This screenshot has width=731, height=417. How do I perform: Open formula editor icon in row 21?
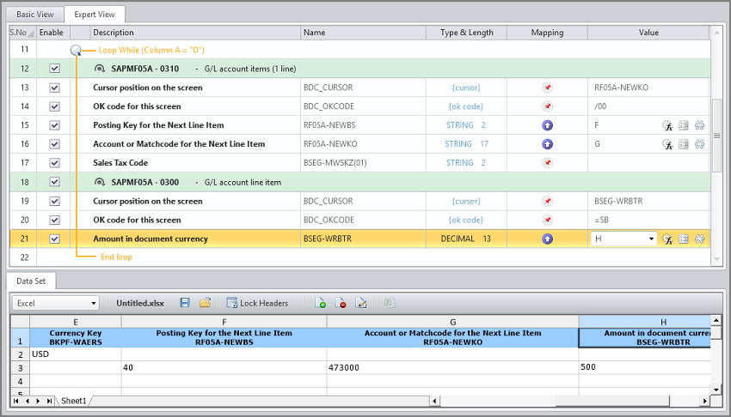(666, 239)
